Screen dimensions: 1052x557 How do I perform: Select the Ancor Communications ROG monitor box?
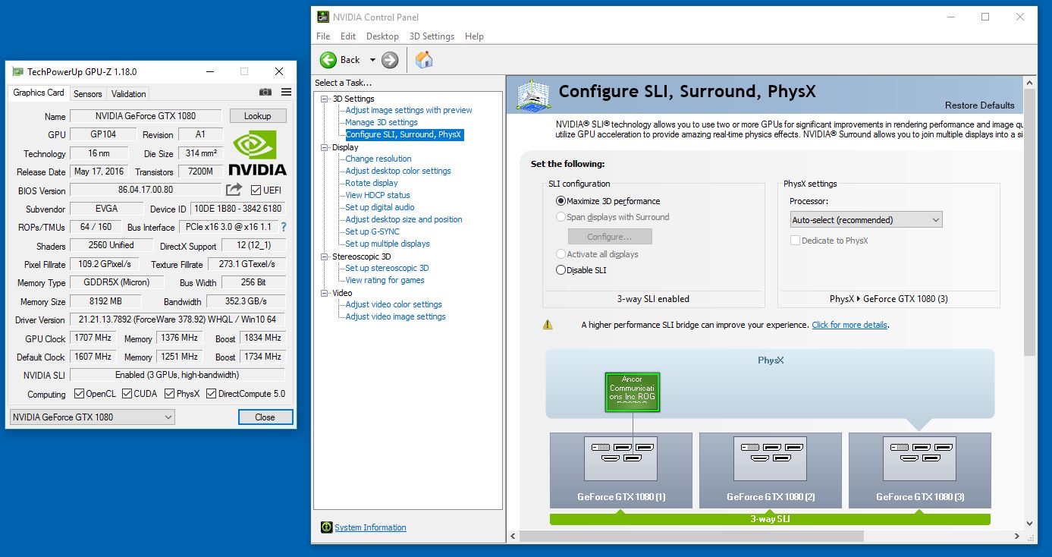(633, 392)
